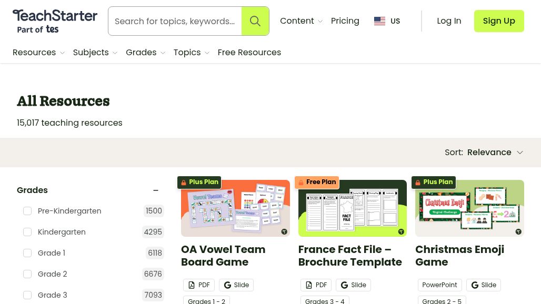Click the Log In link
The image size is (541, 304).
[449, 21]
